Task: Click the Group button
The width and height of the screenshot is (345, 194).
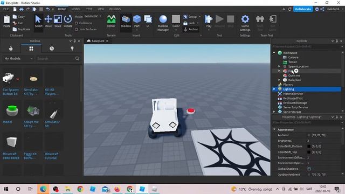Action: click(190, 17)
